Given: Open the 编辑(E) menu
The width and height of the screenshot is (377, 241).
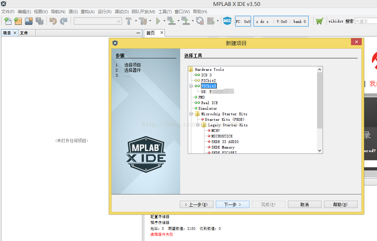Looking at the screenshot, I should (x=24, y=12).
